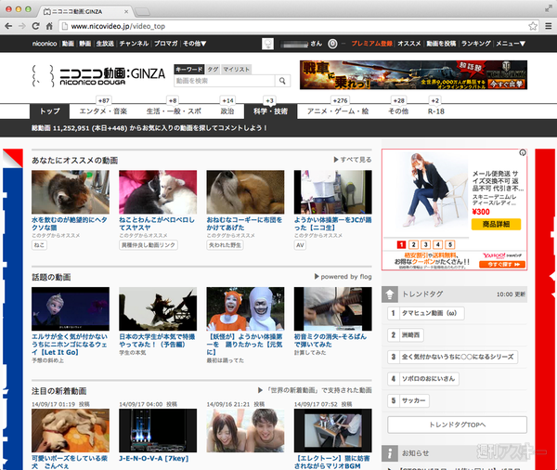Open the ねことわんこがペロペロ video thumbnail
Viewport: 557px width, 470px height.
[158, 192]
